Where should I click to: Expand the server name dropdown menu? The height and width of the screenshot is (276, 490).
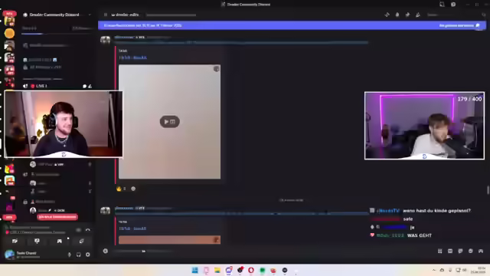pyautogui.click(x=90, y=15)
